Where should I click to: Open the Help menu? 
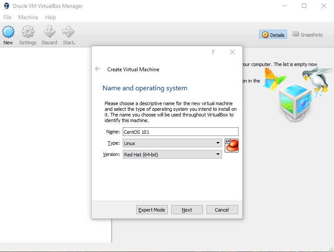50,17
